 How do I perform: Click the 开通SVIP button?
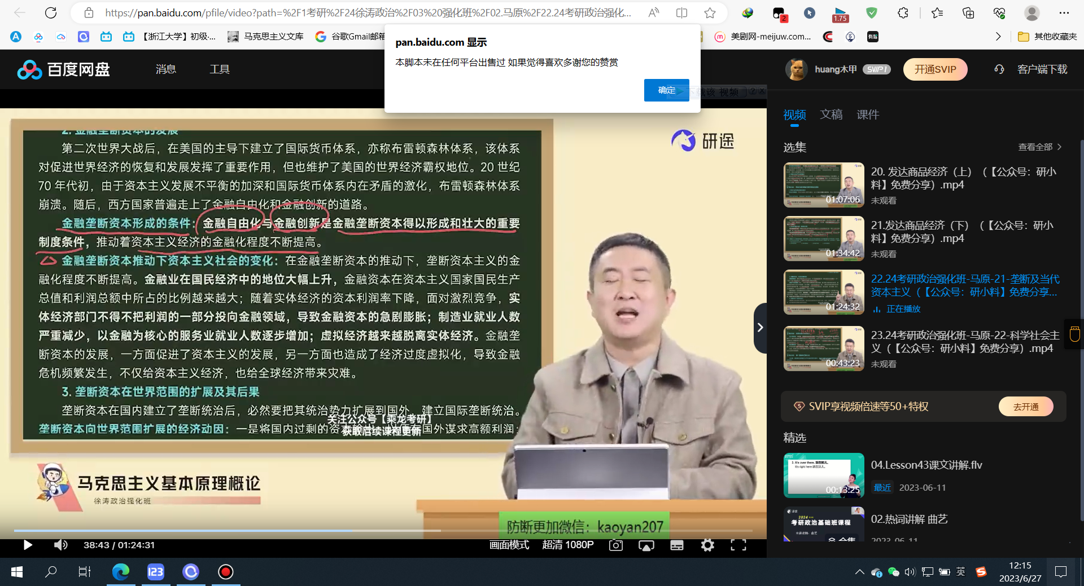coord(935,69)
